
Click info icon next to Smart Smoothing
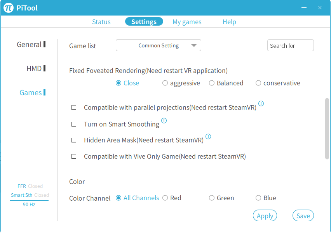[164, 121]
